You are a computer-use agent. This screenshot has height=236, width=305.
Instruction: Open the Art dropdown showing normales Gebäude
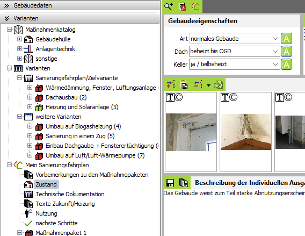point(235,39)
